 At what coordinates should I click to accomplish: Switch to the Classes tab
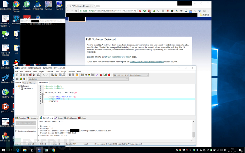point(25,83)
